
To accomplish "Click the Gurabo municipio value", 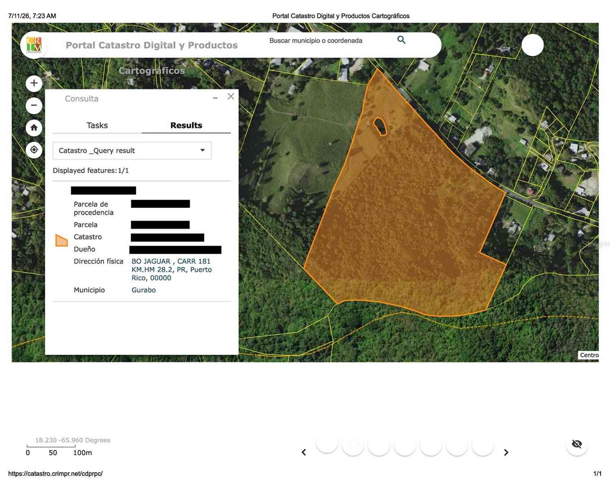I will 144,290.
